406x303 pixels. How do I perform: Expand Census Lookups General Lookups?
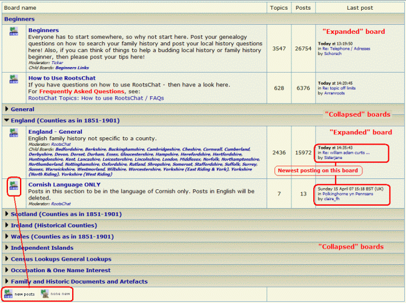coord(61,259)
